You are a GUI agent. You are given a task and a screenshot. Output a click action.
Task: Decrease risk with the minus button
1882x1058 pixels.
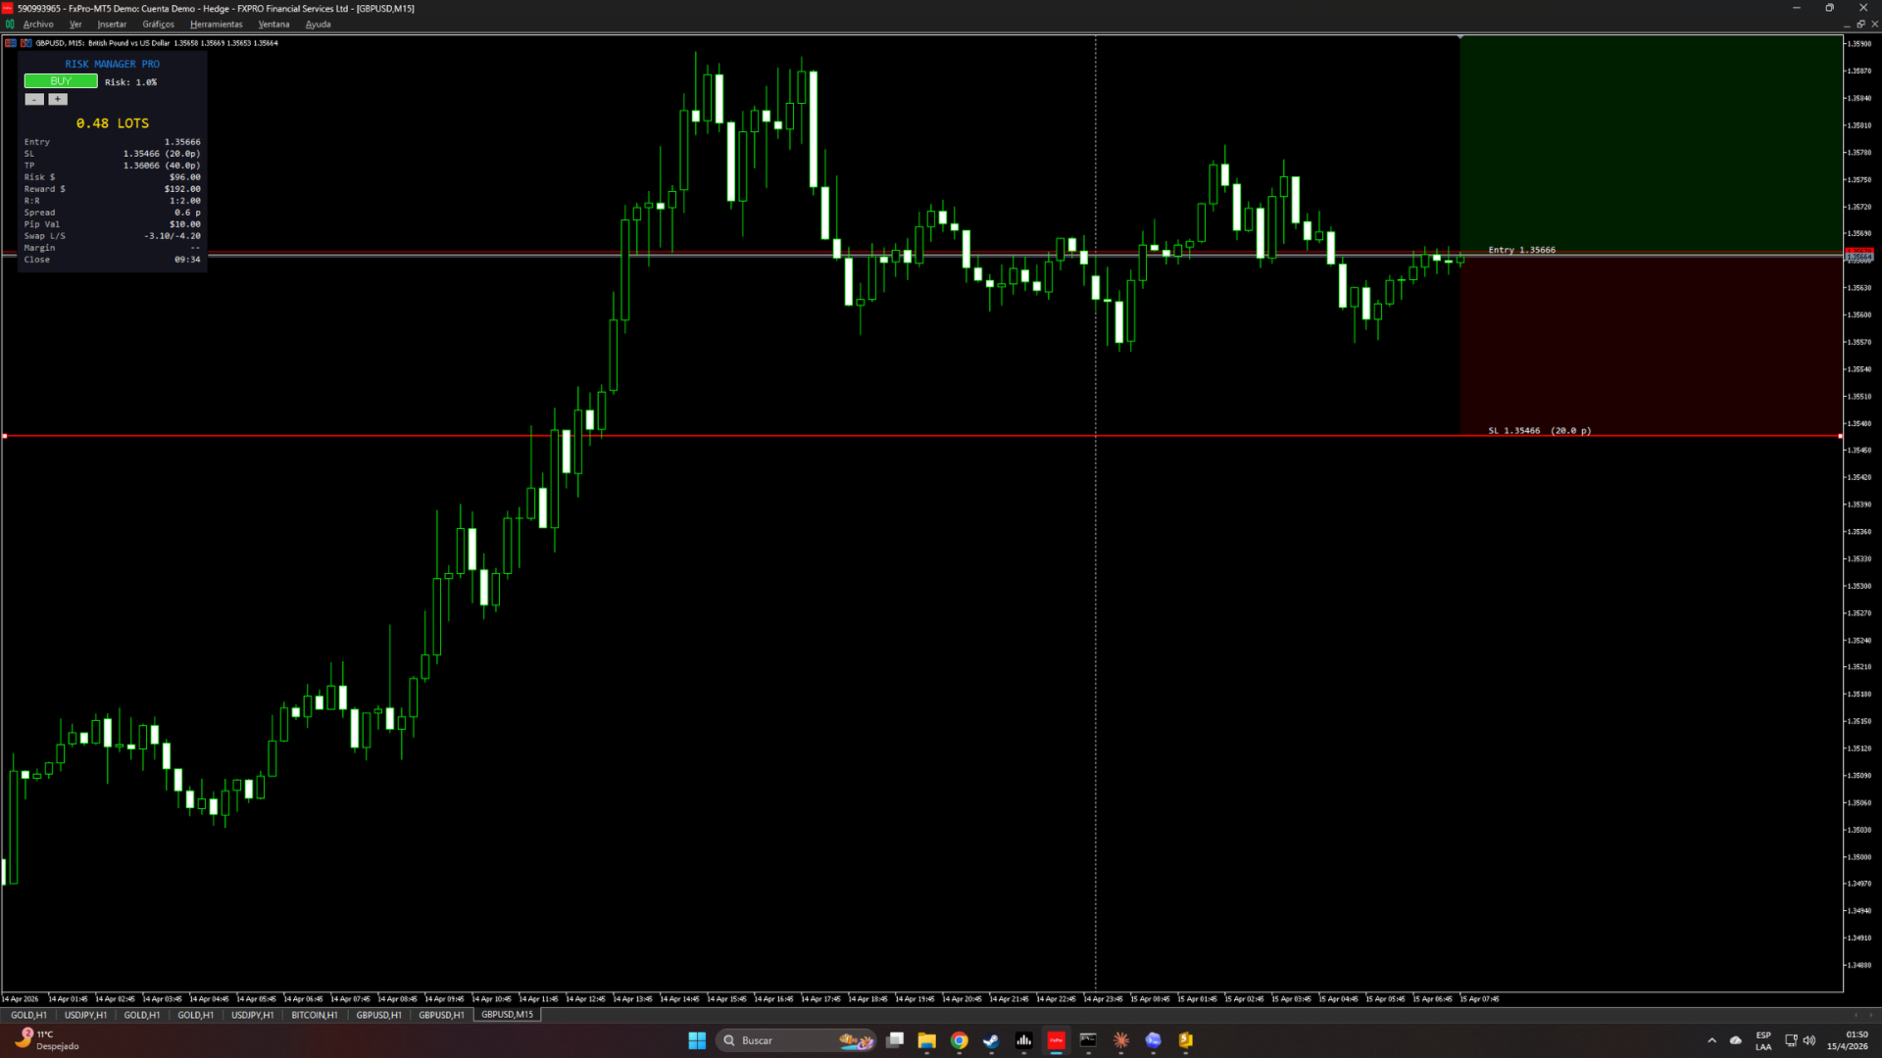tap(34, 99)
